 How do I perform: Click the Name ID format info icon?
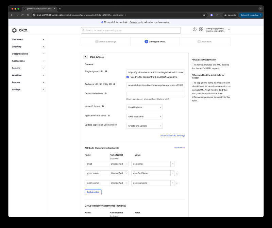[103, 106]
